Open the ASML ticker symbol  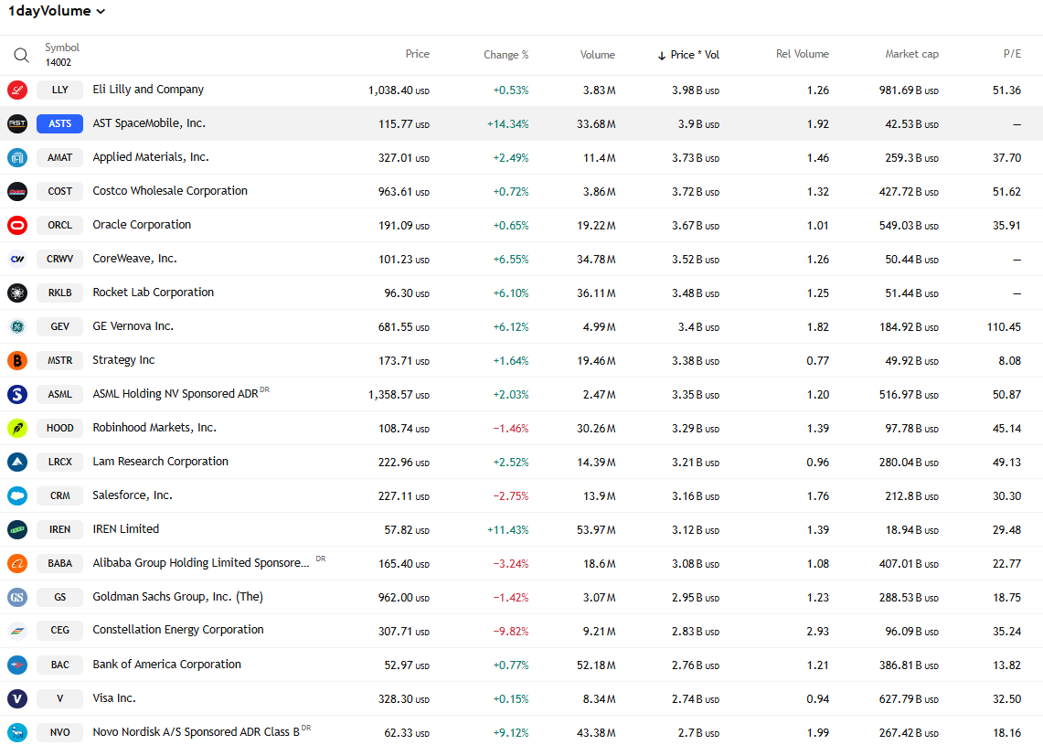[x=59, y=395]
